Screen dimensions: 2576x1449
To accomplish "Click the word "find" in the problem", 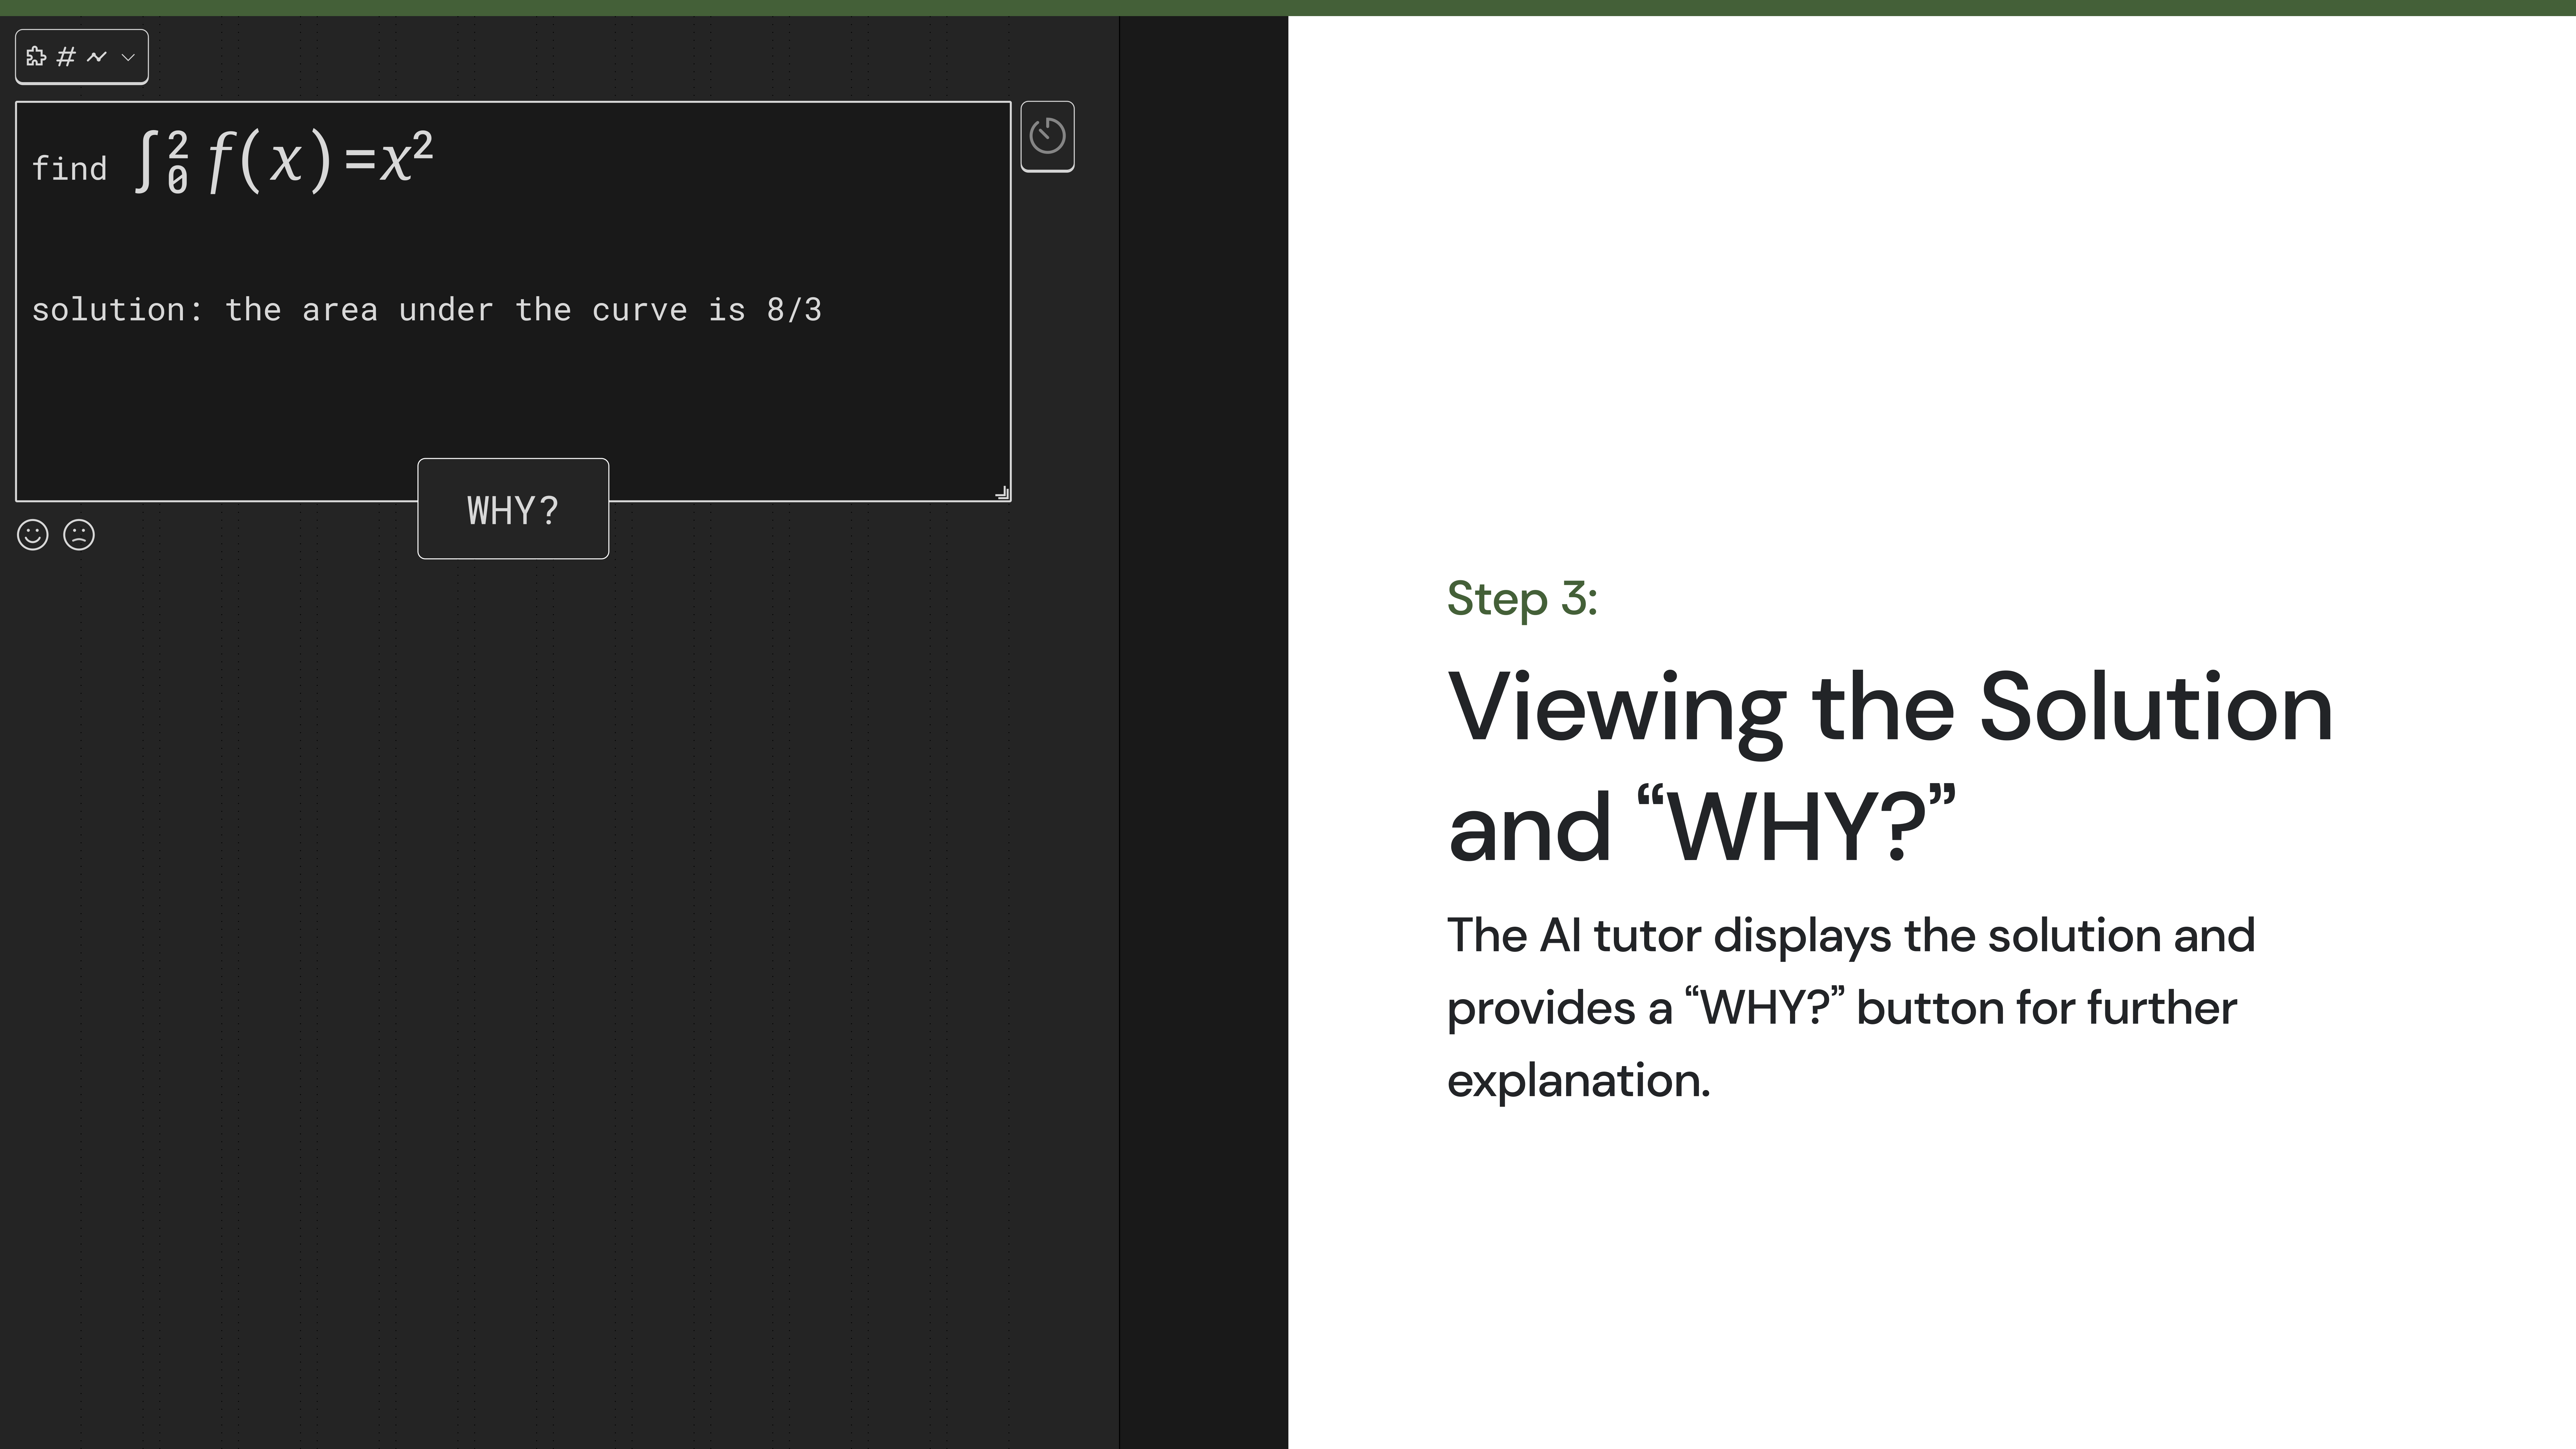I will [x=69, y=168].
